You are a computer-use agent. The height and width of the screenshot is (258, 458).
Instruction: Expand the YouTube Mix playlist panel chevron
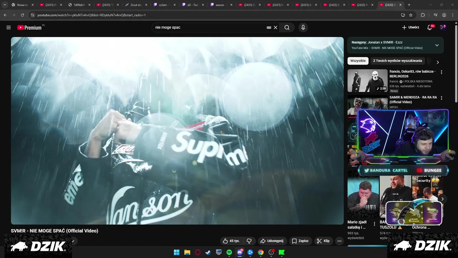pos(437,45)
